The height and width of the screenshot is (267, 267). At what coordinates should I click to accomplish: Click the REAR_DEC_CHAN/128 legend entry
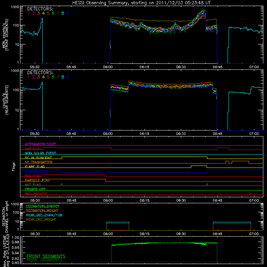pos(44,215)
